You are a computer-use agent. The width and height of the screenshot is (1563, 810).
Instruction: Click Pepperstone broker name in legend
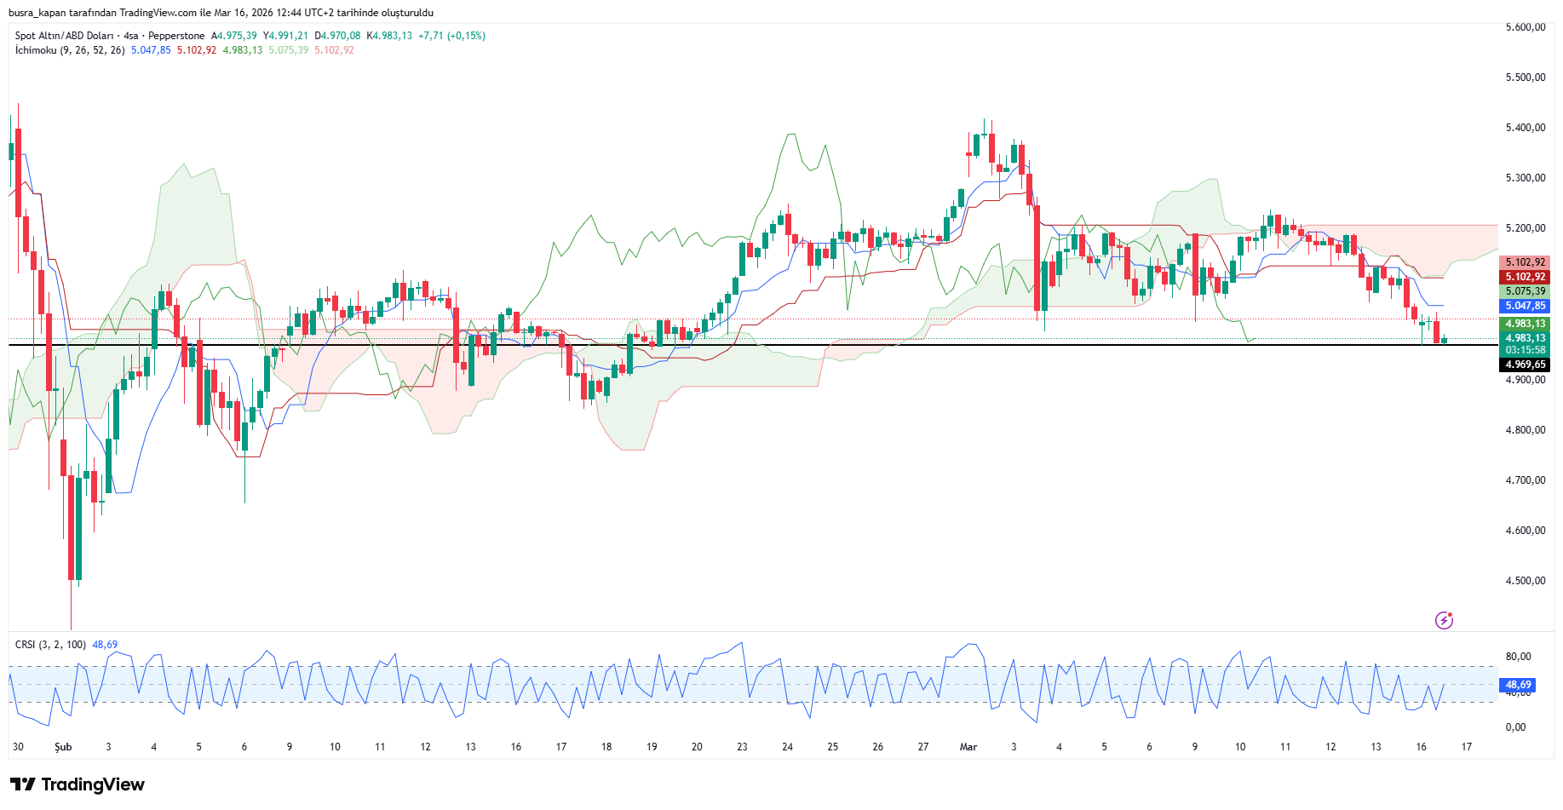(x=176, y=36)
